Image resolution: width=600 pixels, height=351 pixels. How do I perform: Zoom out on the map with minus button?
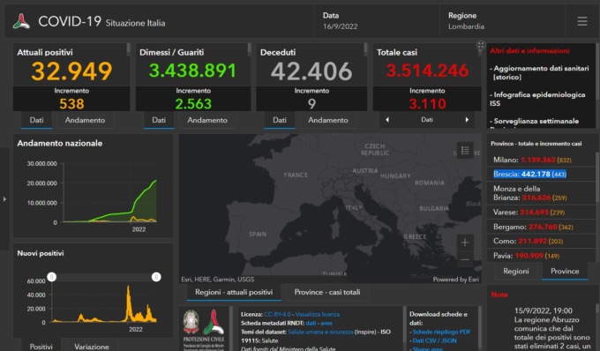(465, 259)
